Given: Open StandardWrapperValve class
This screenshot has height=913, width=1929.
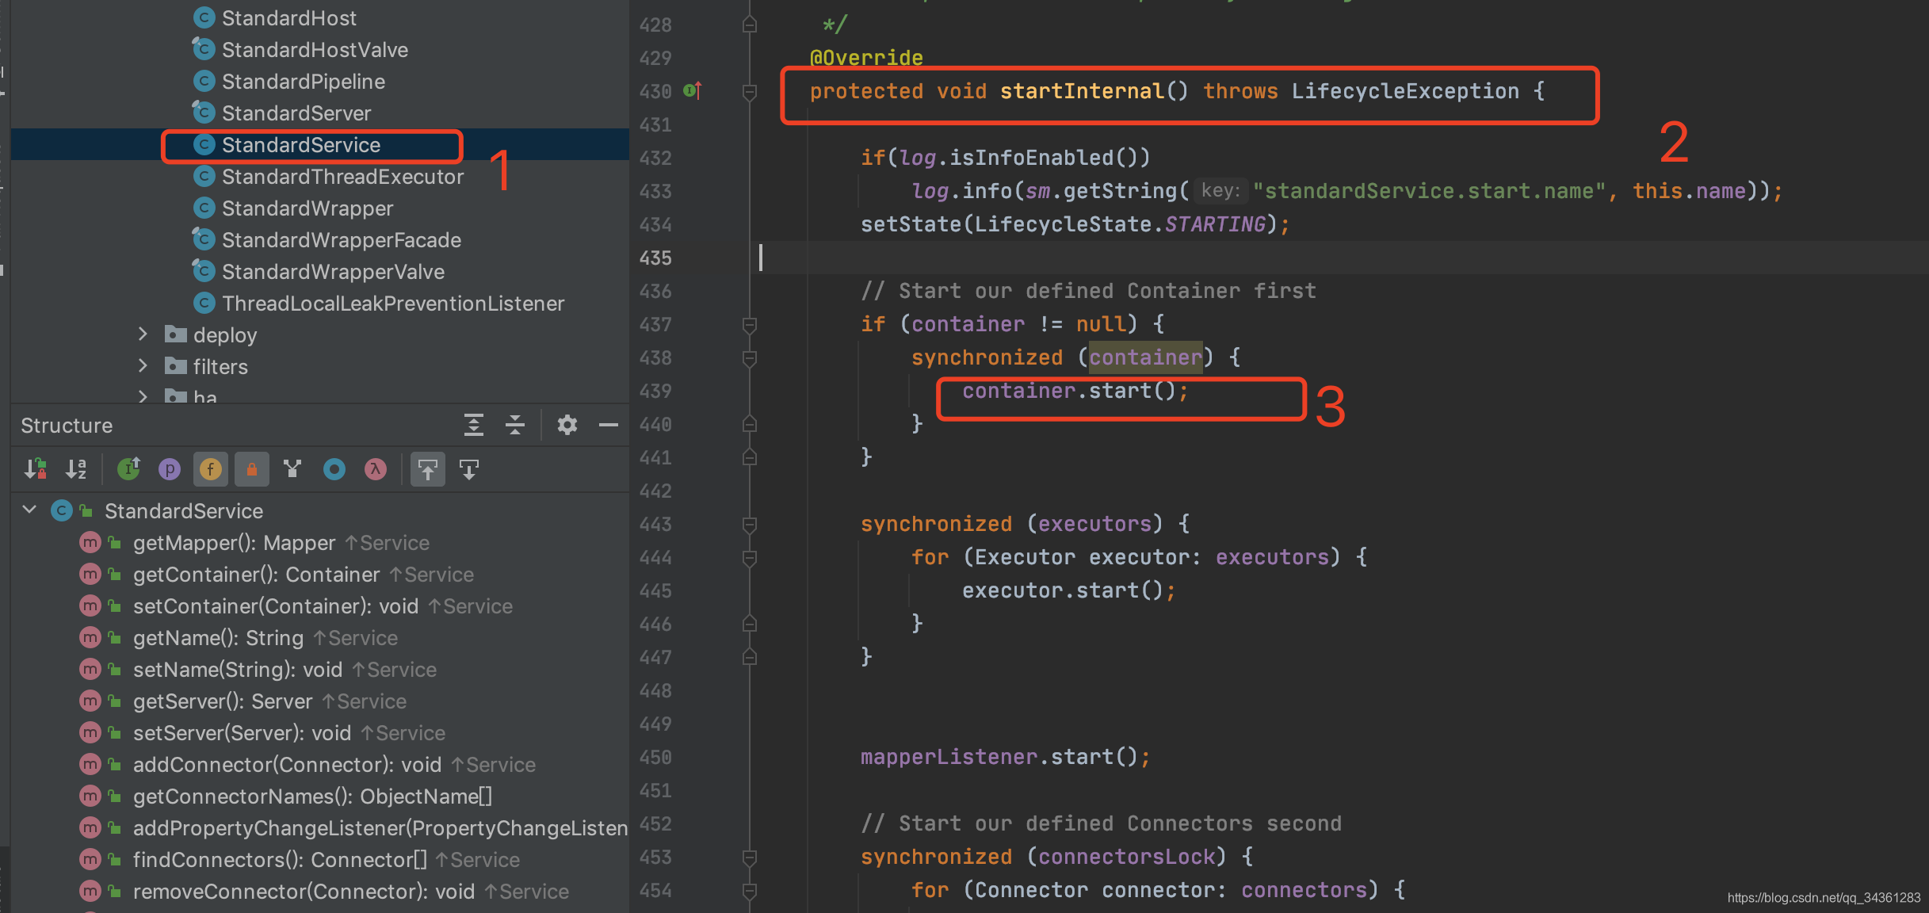Looking at the screenshot, I should [x=333, y=272].
